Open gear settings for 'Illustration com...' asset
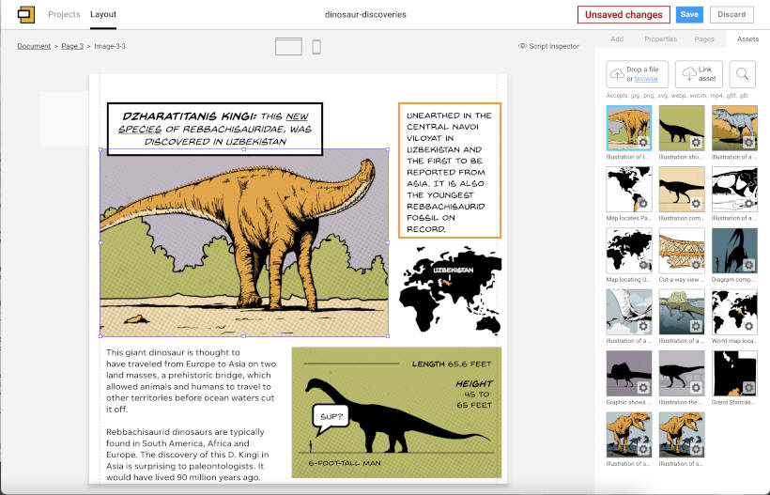This screenshot has width=770, height=495. coord(696,203)
